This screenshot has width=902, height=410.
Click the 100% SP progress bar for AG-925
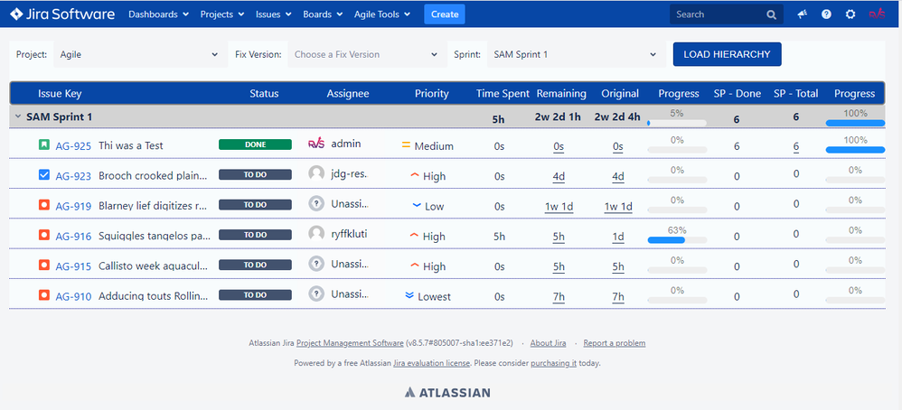pyautogui.click(x=855, y=150)
